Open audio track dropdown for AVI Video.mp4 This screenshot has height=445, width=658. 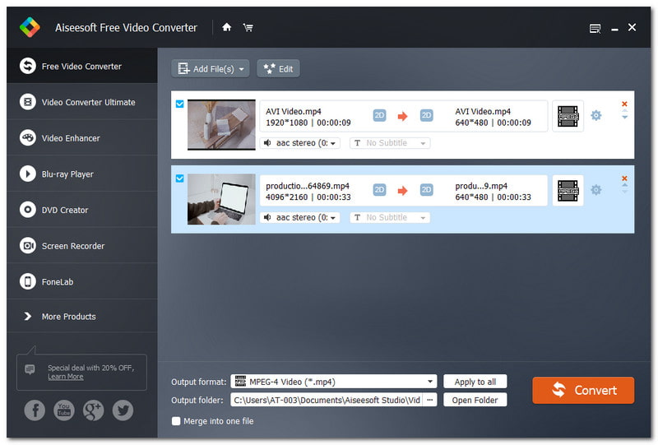click(x=300, y=143)
